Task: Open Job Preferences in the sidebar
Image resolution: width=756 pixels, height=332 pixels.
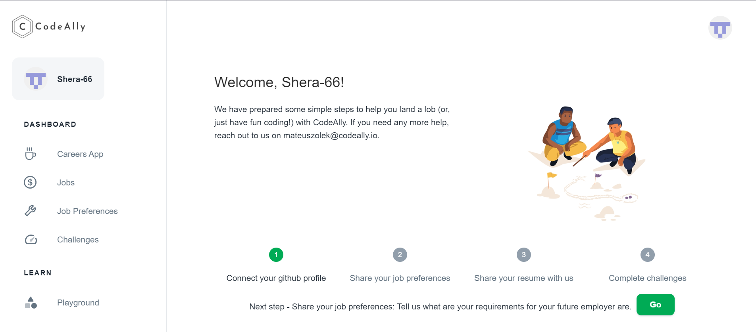Action: pos(87,211)
